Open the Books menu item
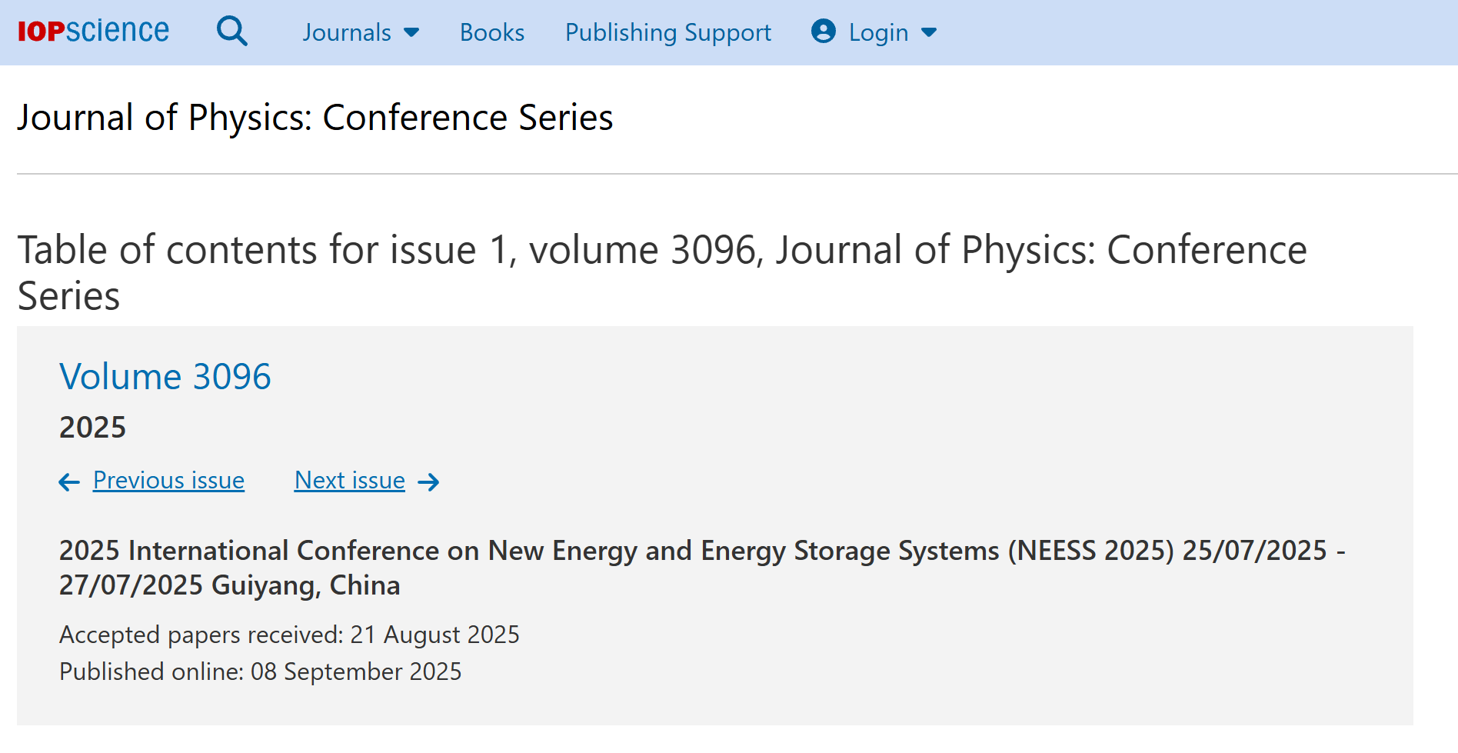 pyautogui.click(x=492, y=32)
